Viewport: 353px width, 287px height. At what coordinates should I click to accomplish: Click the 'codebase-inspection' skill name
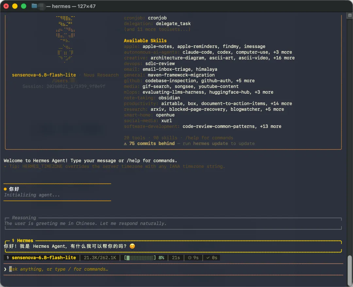point(171,81)
